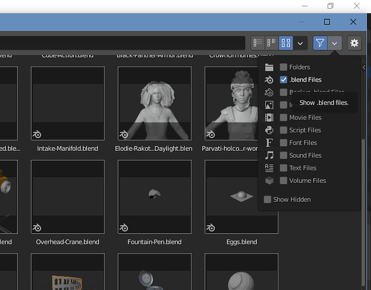This screenshot has width=371, height=290.
Task: Enable the Sound Files filter checkbox
Action: point(284,155)
